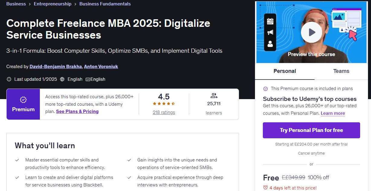Click the Learn more link
Viewport: 371px width, 191px height.
(x=333, y=113)
